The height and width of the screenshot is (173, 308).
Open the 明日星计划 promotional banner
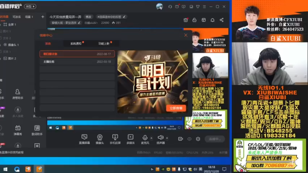pyautogui.click(x=152, y=82)
